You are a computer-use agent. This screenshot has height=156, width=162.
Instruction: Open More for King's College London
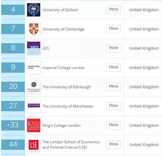coord(113,125)
